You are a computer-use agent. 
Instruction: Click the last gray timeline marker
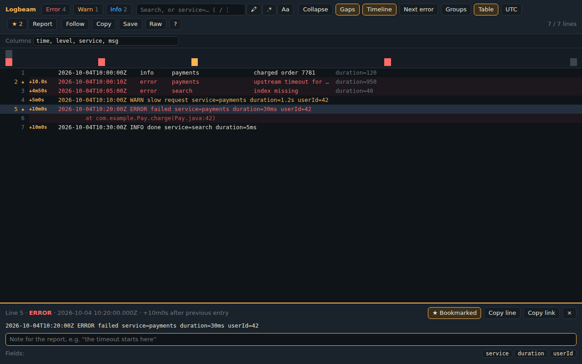[x=573, y=62]
